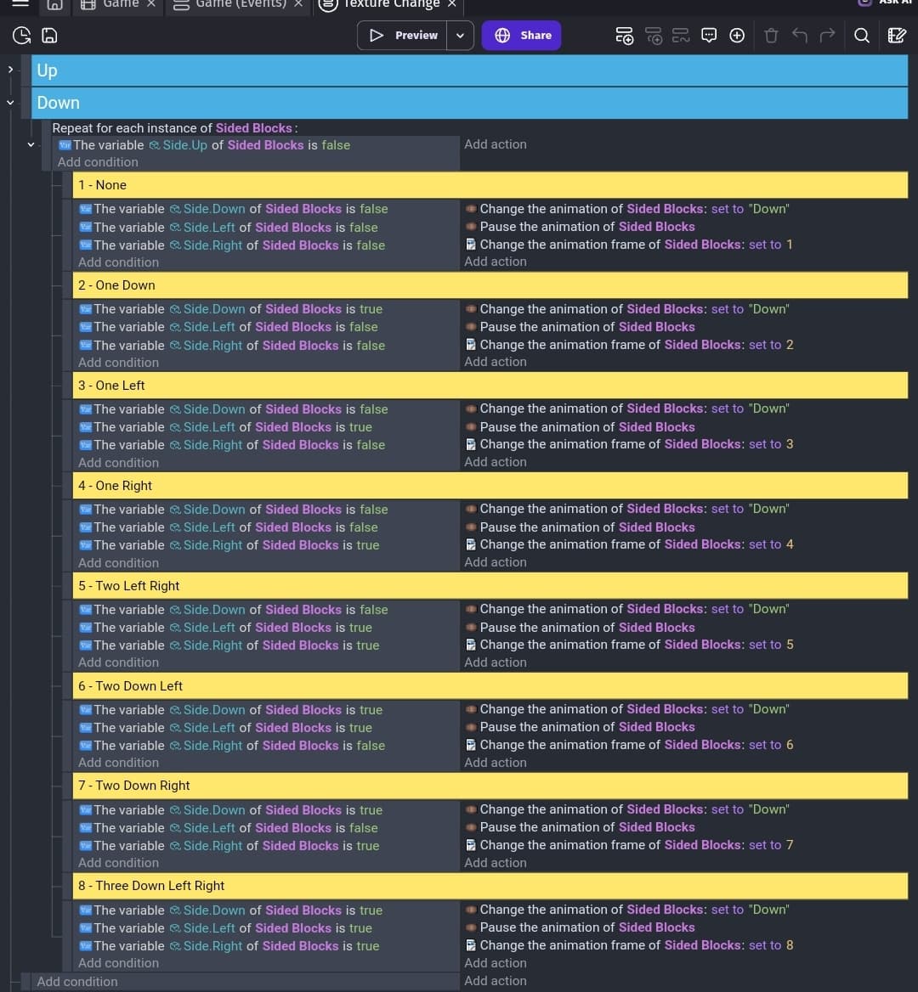918x992 pixels.
Task: Select animation frame 'set to 3' action
Action: pos(629,444)
